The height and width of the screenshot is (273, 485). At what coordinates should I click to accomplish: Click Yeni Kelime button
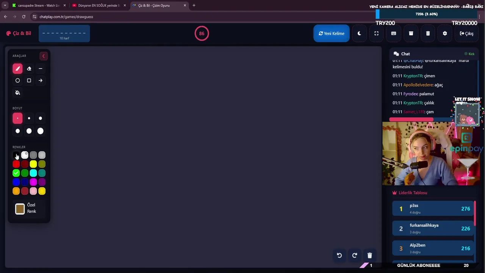click(x=332, y=33)
